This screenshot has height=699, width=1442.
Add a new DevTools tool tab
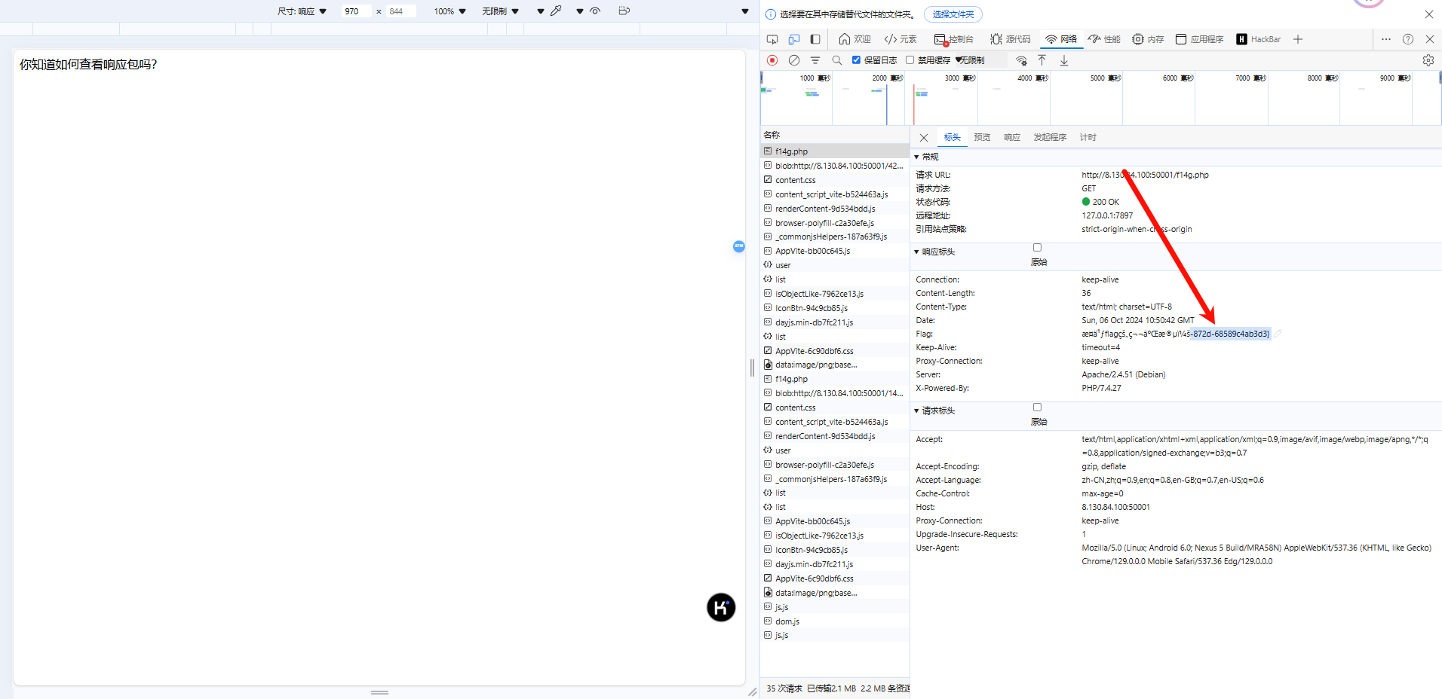[x=1298, y=39]
